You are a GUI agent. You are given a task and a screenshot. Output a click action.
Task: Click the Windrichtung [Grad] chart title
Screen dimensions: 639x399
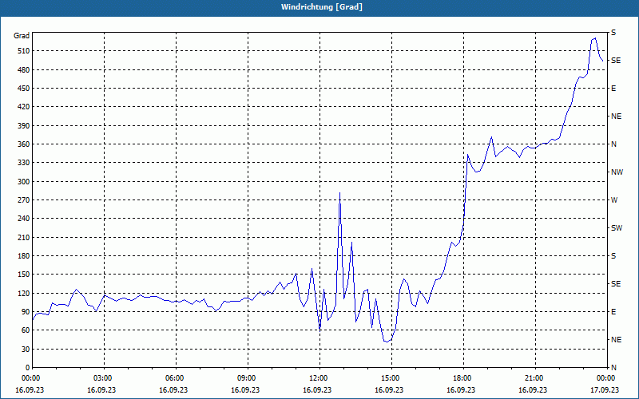pyautogui.click(x=322, y=7)
